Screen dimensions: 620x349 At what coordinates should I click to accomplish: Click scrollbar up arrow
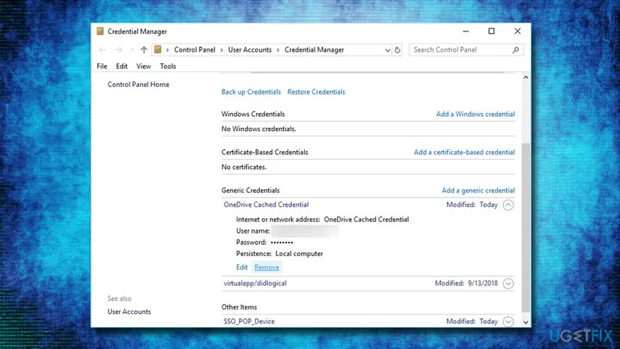526,77
